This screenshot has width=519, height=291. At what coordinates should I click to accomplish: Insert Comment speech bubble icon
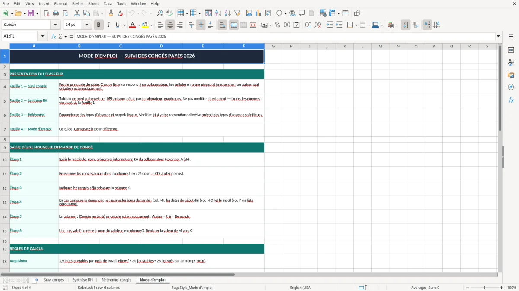click(x=302, y=13)
